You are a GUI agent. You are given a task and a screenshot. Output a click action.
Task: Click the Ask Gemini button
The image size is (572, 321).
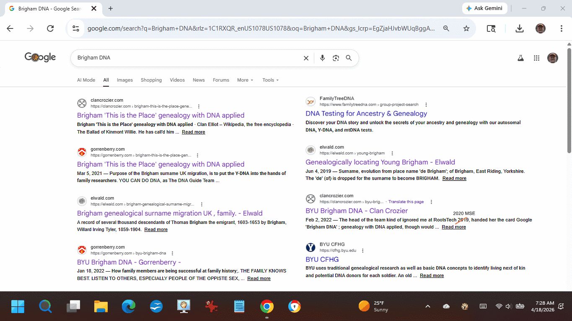tap(485, 8)
